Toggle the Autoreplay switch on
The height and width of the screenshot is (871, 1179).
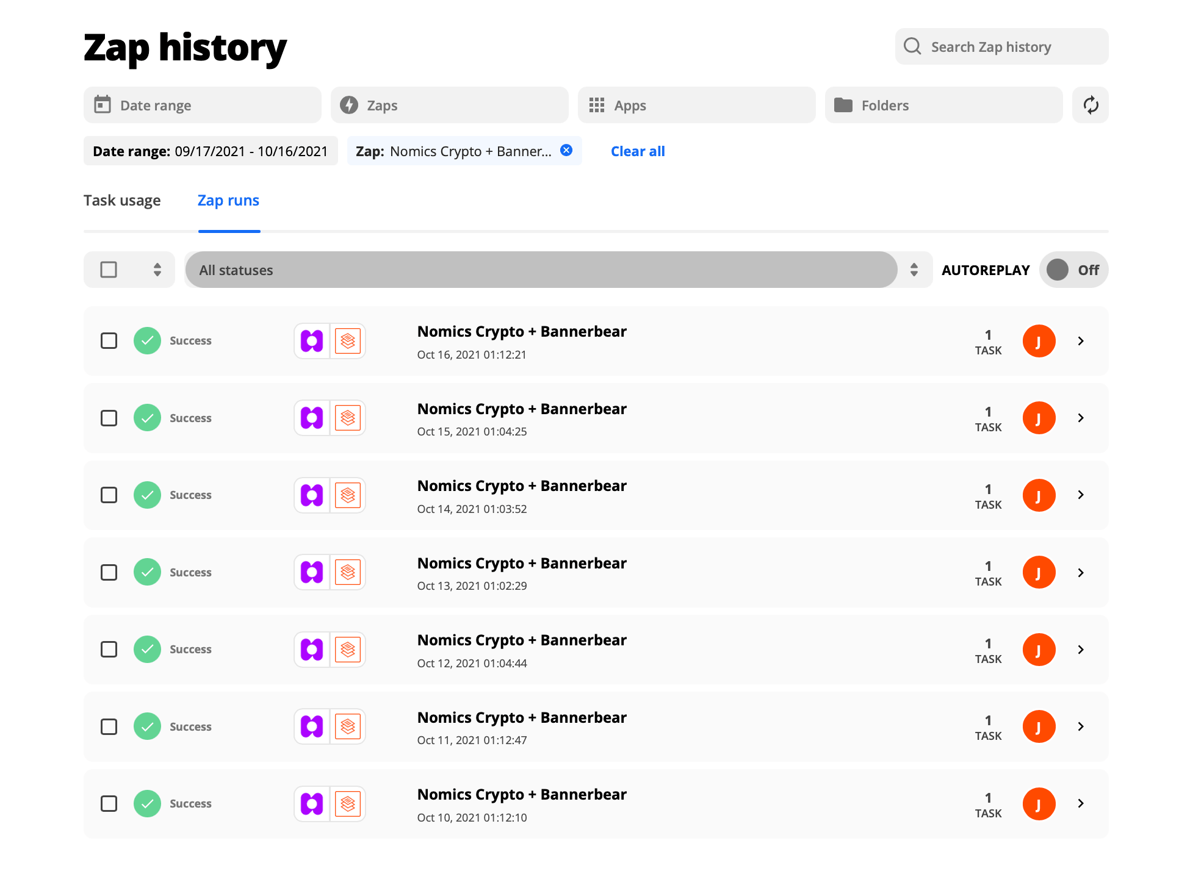(x=1073, y=270)
